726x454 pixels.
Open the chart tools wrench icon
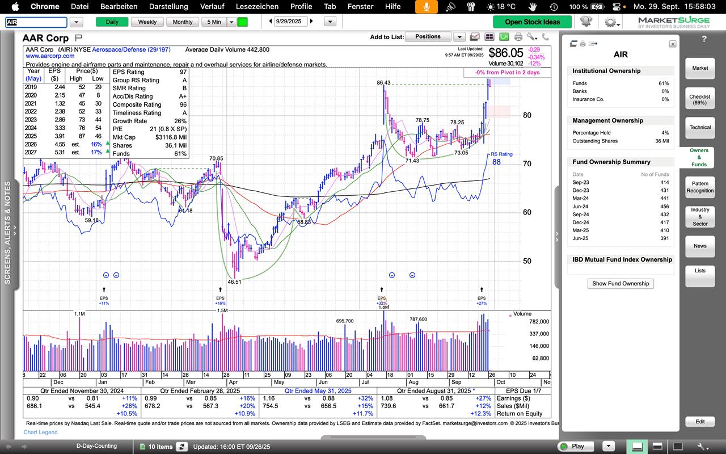point(531,37)
